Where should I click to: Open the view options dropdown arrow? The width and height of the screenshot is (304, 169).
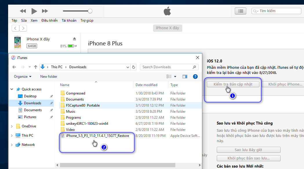(x=175, y=77)
